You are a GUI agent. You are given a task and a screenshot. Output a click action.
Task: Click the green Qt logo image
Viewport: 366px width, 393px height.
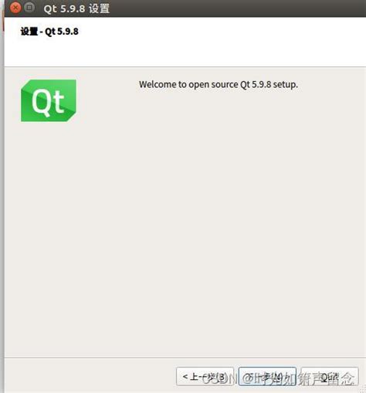pos(49,100)
